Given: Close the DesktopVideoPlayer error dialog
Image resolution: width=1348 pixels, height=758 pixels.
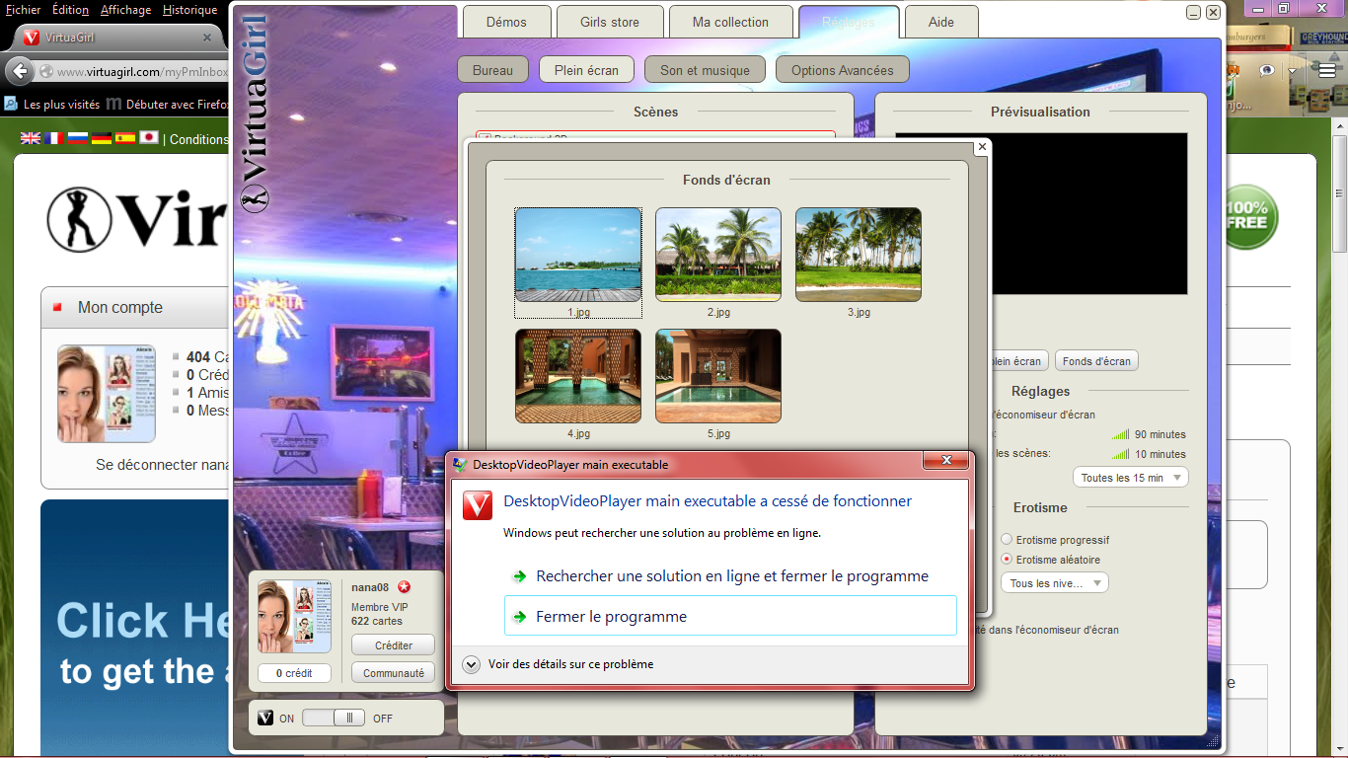Looking at the screenshot, I should coord(946,461).
